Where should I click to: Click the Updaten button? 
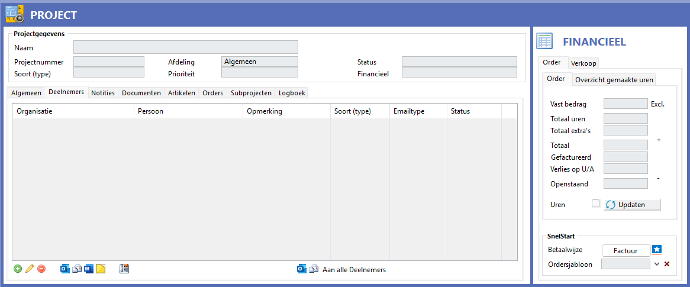632,205
